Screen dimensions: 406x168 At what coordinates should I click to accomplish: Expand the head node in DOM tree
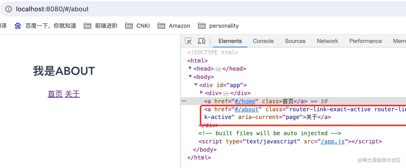[190, 68]
